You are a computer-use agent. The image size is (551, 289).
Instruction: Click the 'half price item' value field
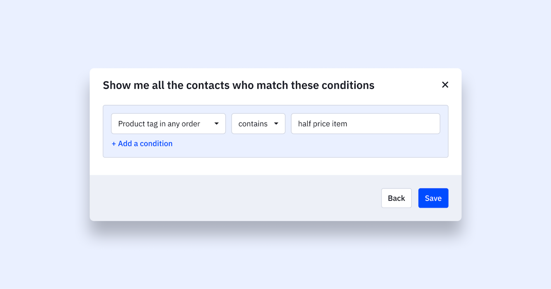365,124
